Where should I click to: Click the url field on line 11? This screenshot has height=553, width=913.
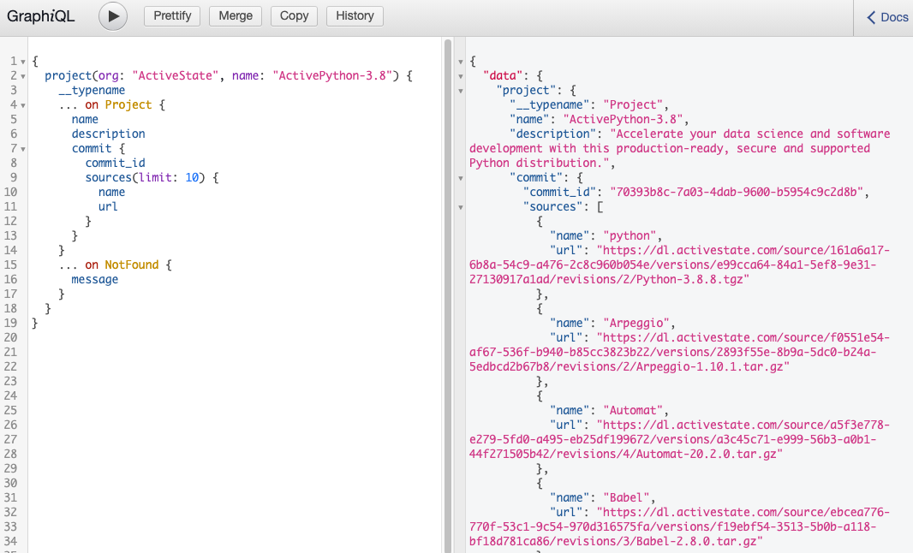pyautogui.click(x=108, y=206)
